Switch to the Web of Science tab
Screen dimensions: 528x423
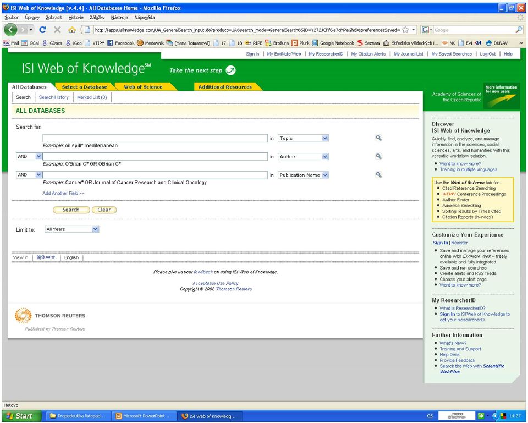pyautogui.click(x=143, y=87)
